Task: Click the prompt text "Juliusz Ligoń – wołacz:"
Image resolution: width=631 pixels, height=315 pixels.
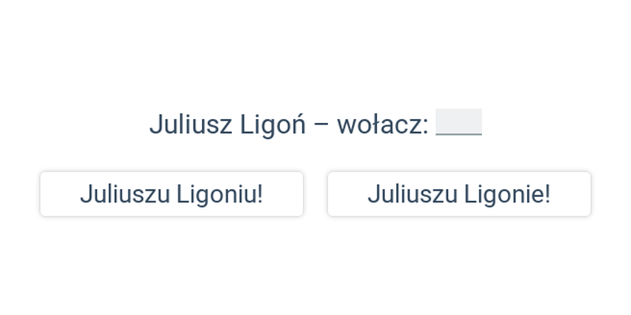Action: pos(289,124)
